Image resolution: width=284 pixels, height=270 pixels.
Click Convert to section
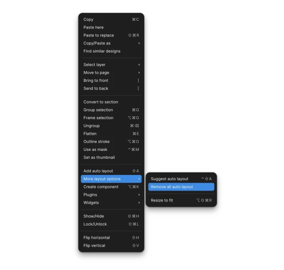point(111,102)
